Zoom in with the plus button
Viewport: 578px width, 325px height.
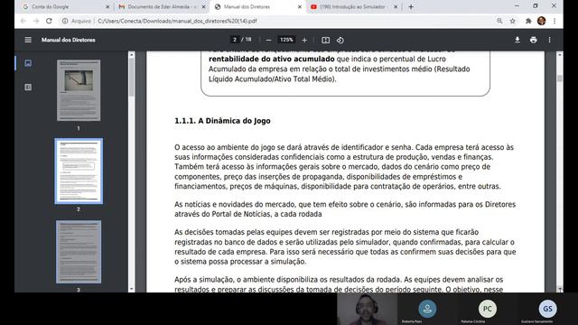click(304, 40)
